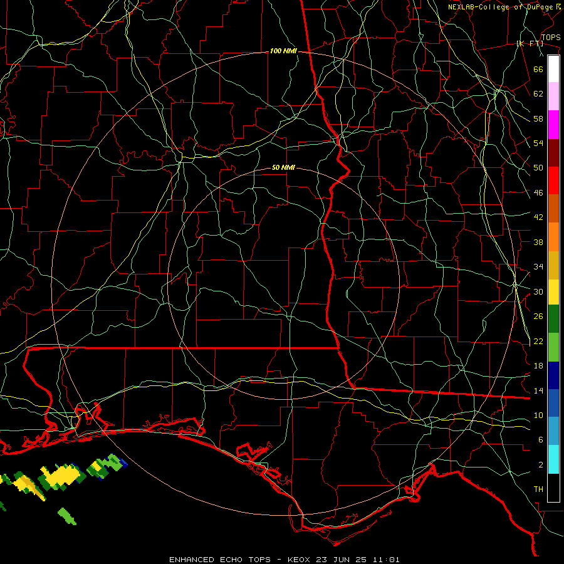Click the black TH legend swatch
The height and width of the screenshot is (564, 564).
553,488
